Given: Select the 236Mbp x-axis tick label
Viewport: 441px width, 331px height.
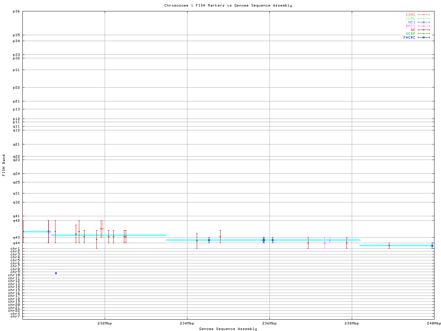Looking at the screenshot, I should 269,323.
